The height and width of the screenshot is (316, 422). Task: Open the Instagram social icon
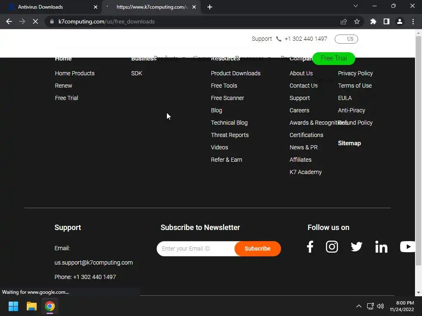(332, 247)
